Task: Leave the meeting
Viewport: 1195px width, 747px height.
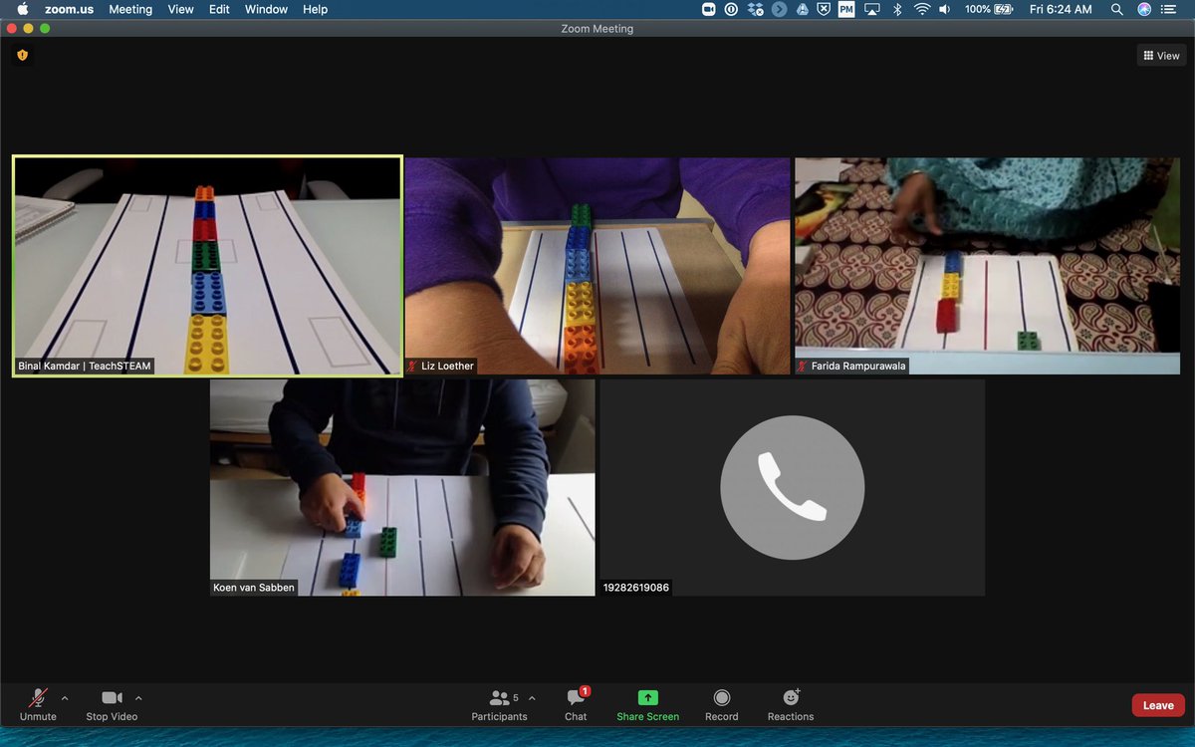Action: coord(1158,705)
